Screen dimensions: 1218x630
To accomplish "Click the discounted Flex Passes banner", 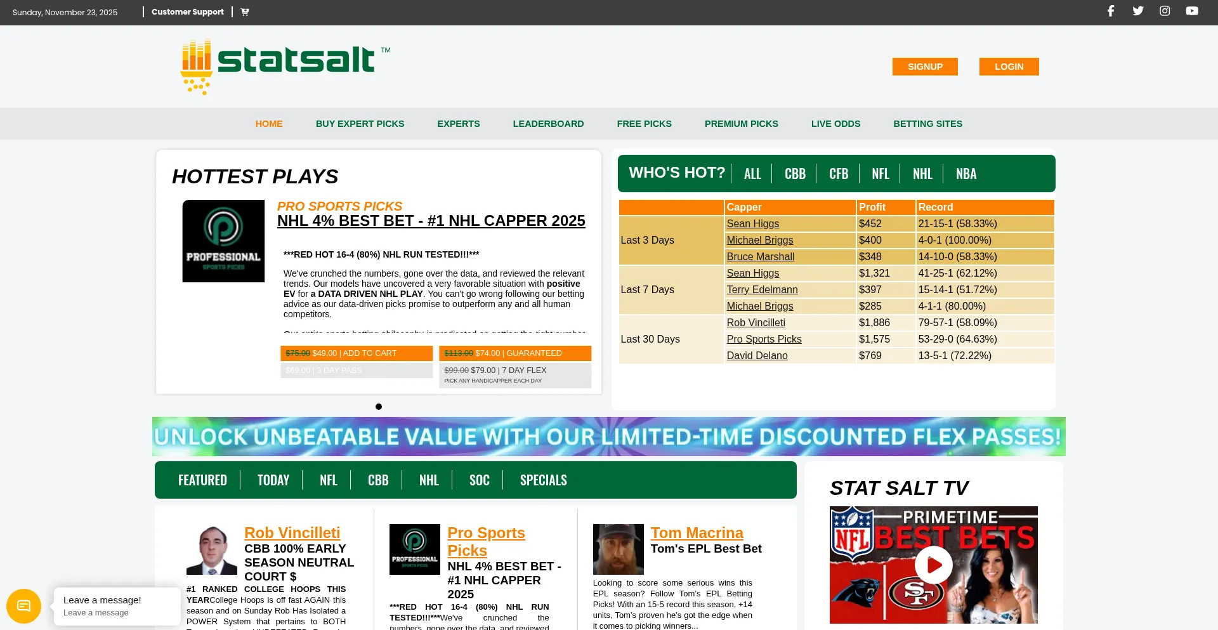I will point(608,436).
